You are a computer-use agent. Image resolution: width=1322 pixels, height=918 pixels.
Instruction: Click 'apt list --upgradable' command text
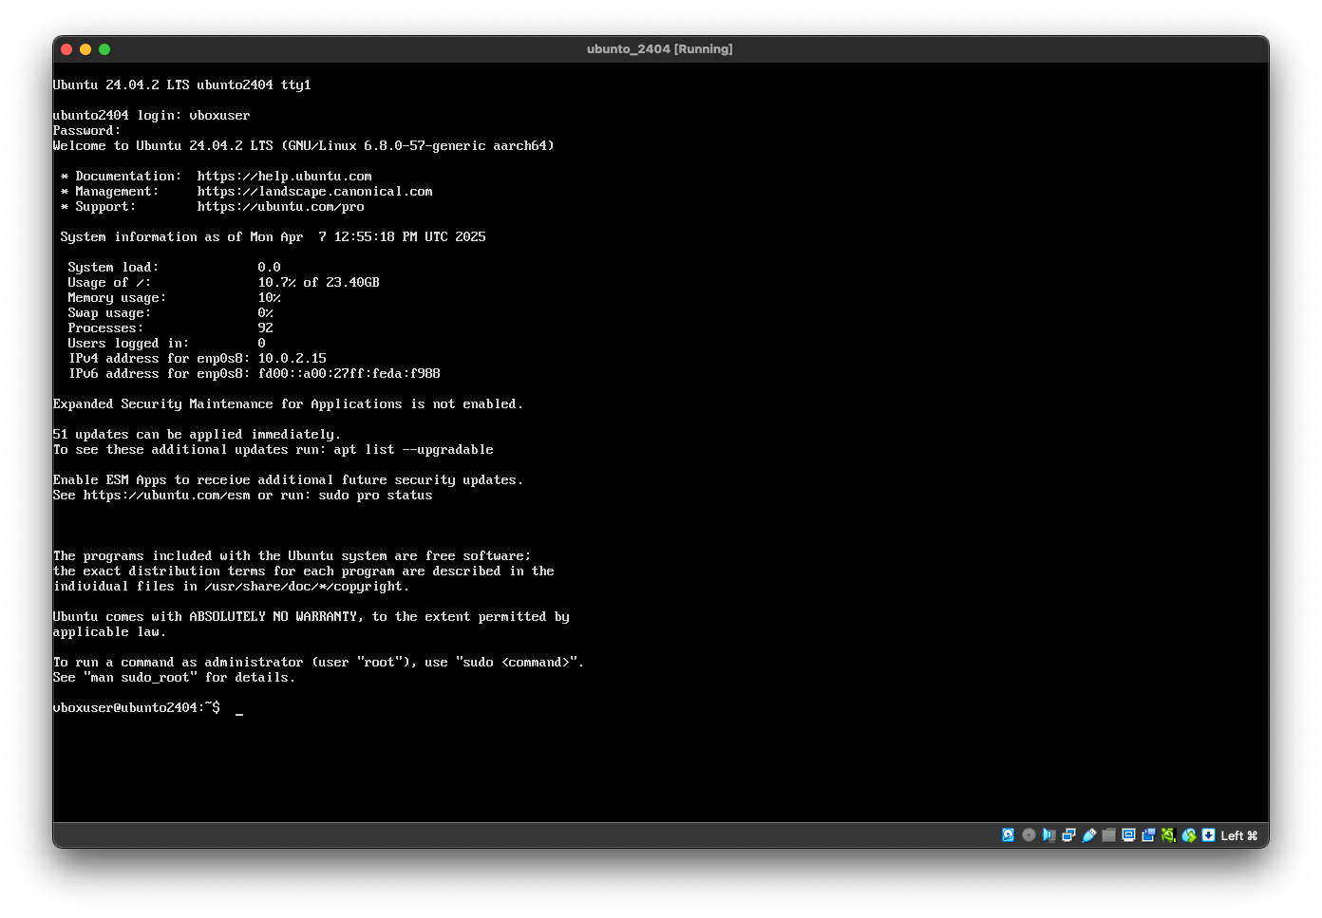click(x=414, y=450)
